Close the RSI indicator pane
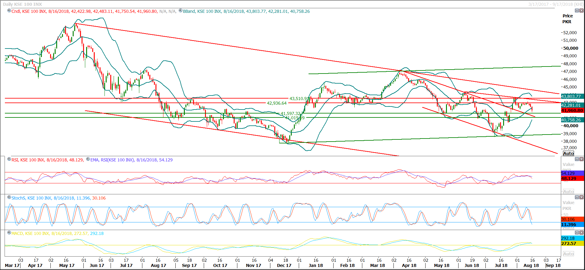585x270 pixels. click(581, 159)
